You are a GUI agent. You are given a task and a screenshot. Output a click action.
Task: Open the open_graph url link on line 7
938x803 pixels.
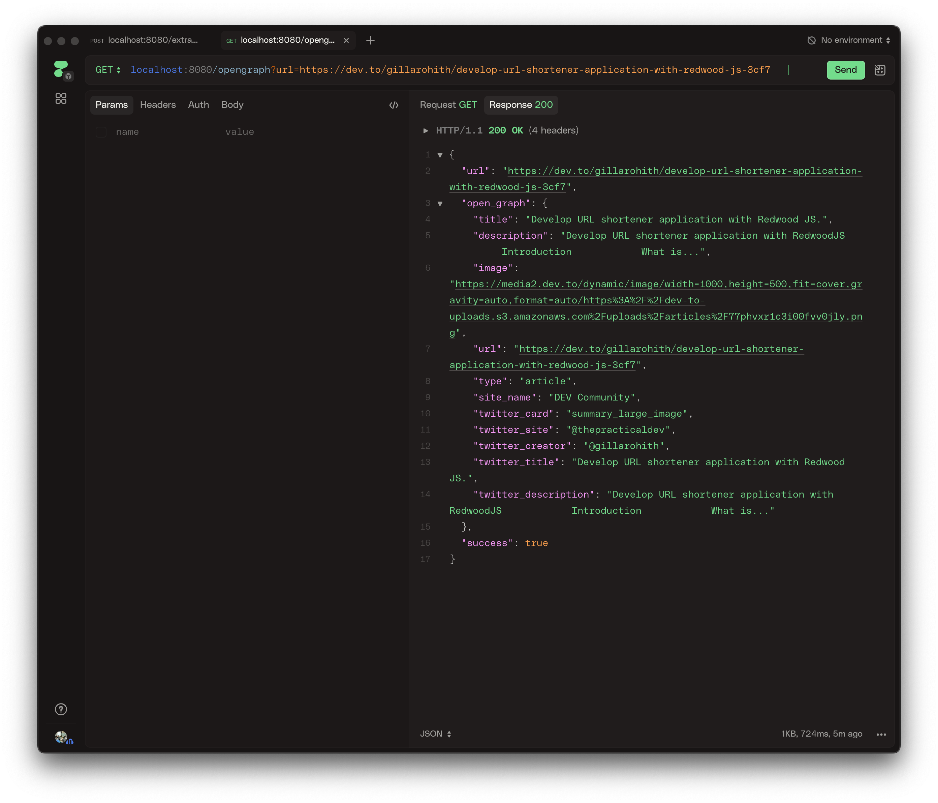pos(627,357)
